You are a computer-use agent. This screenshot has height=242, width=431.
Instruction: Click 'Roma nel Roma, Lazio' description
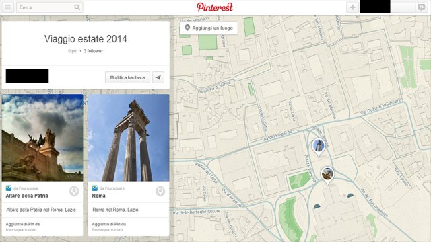tap(115, 210)
